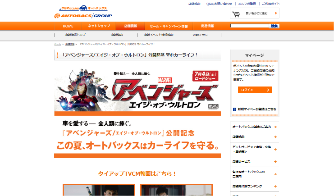This screenshot has height=196, width=334.
Task: Open ピットサービス sidebar link
Action: tap(252, 149)
